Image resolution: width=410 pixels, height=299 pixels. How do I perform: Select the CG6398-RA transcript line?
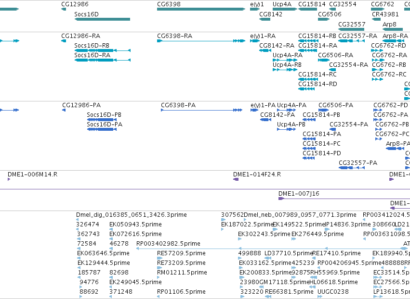point(201,41)
